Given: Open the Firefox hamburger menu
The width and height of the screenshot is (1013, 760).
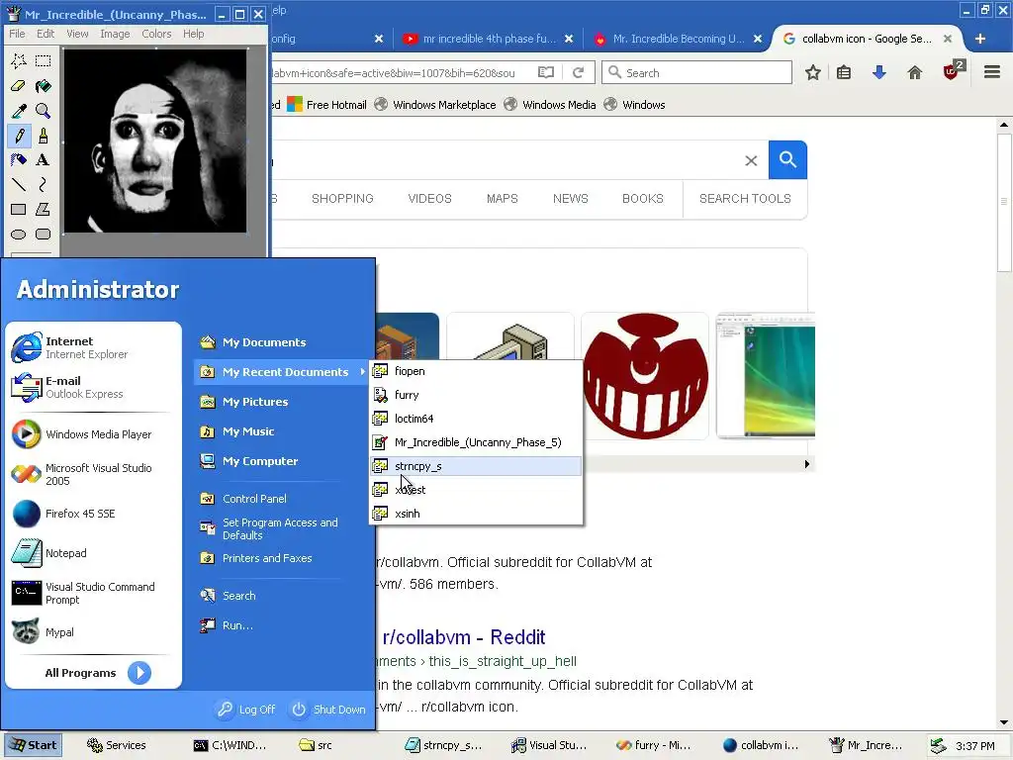Looking at the screenshot, I should point(992,71).
